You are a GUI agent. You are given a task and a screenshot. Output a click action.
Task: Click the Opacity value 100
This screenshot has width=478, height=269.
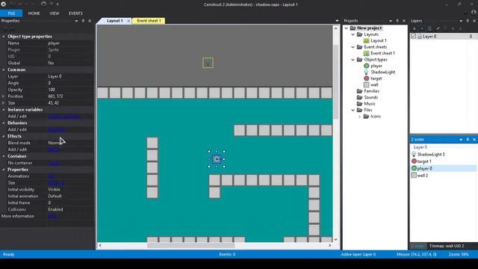pos(52,90)
